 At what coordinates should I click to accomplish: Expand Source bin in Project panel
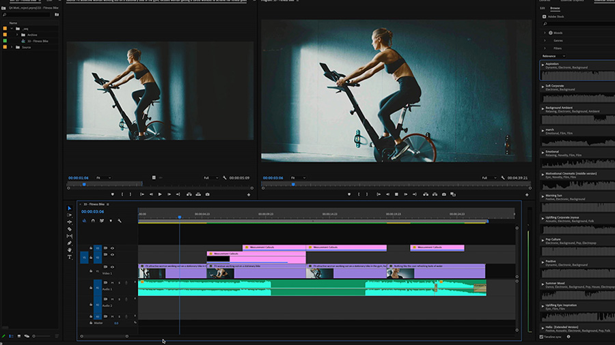click(12, 47)
